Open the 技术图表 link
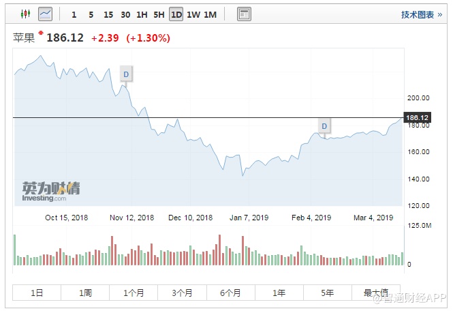Image resolution: width=453 pixels, height=311 pixels. tap(422, 14)
